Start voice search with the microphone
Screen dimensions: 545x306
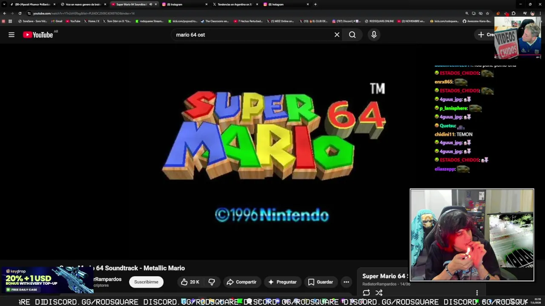tap(374, 35)
